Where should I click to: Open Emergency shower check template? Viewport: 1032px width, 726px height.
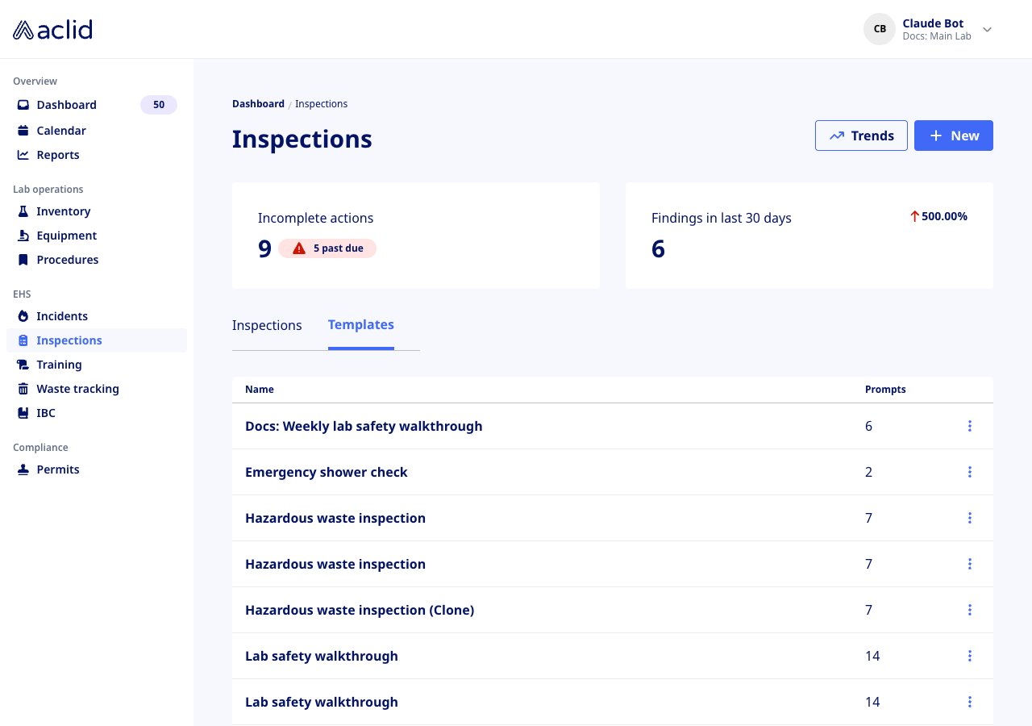pos(327,472)
